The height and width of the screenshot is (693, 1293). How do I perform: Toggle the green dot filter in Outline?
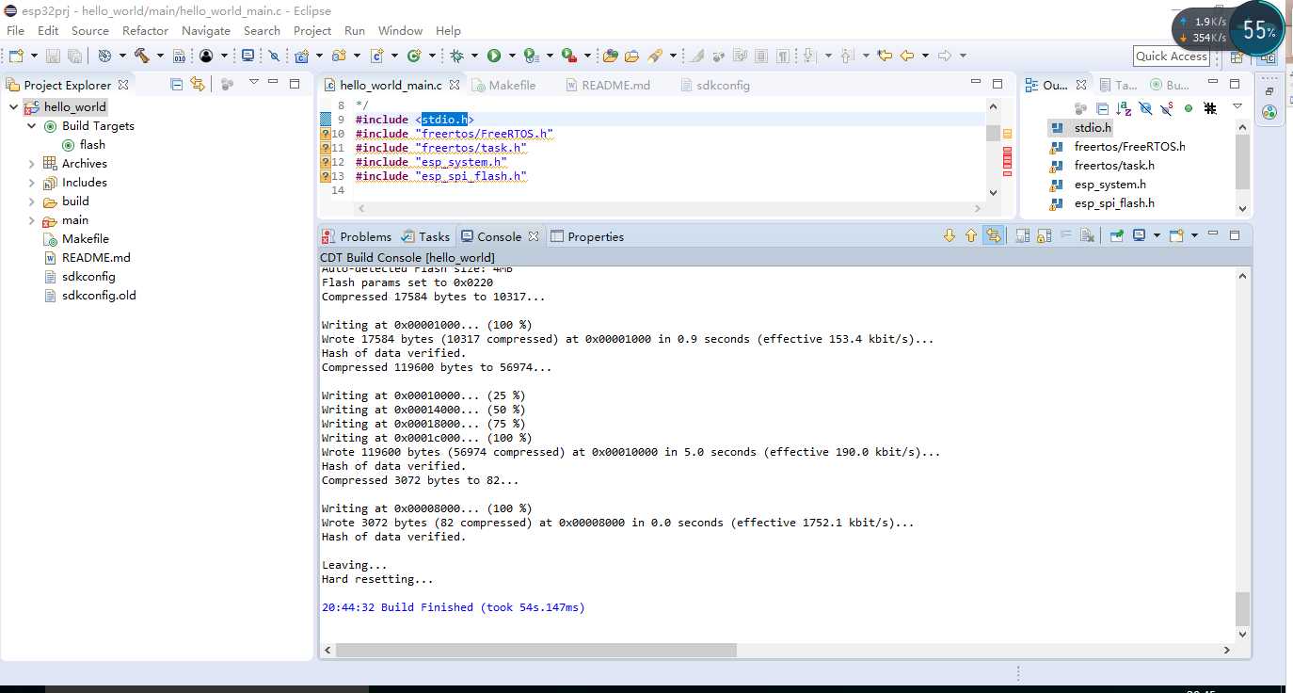(x=1189, y=108)
